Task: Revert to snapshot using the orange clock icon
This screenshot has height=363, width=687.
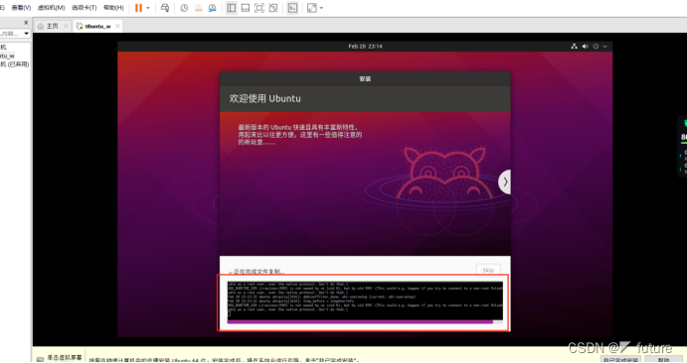Action: (198, 8)
